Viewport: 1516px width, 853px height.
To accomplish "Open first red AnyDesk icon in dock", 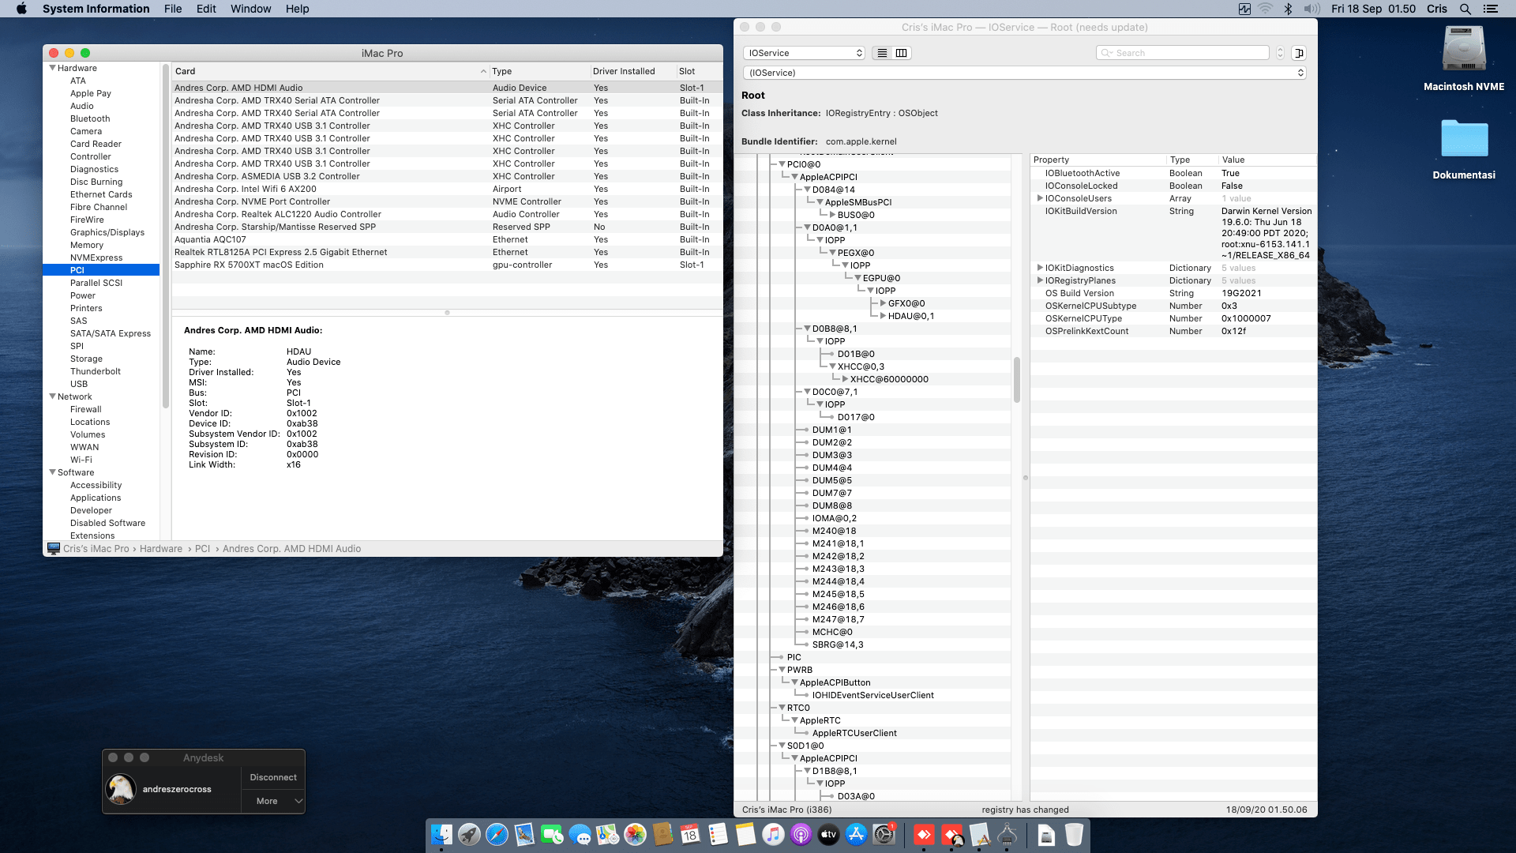I will 924,834.
